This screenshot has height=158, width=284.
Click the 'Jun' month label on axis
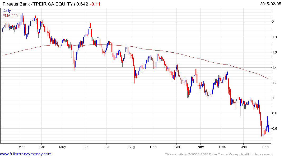click(x=86, y=147)
